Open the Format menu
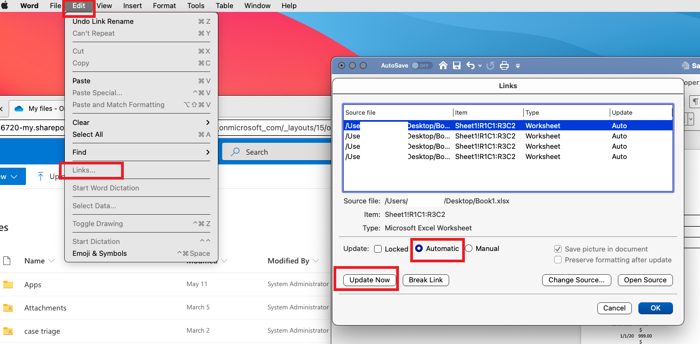This screenshot has height=344, width=700. [164, 5]
